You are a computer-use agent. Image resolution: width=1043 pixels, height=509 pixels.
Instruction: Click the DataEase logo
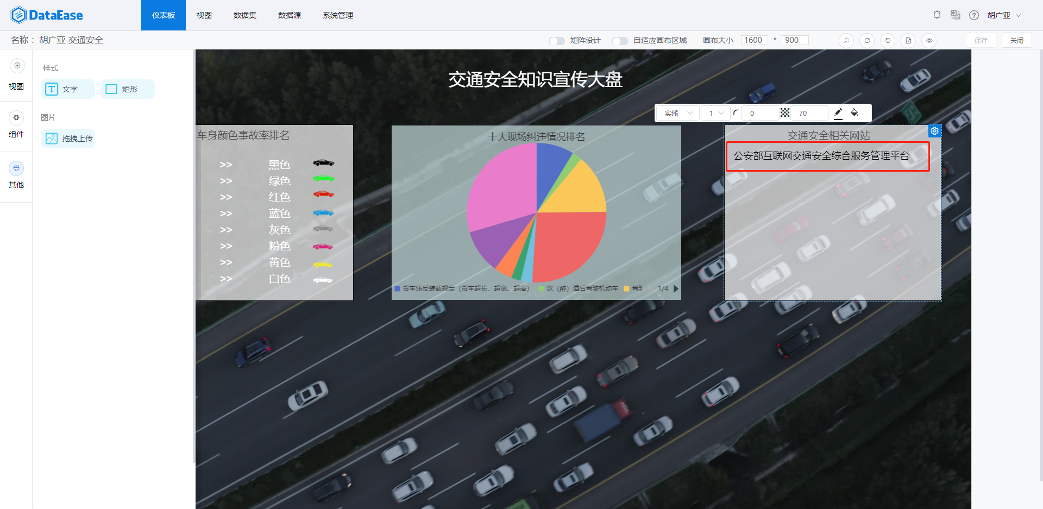point(47,15)
